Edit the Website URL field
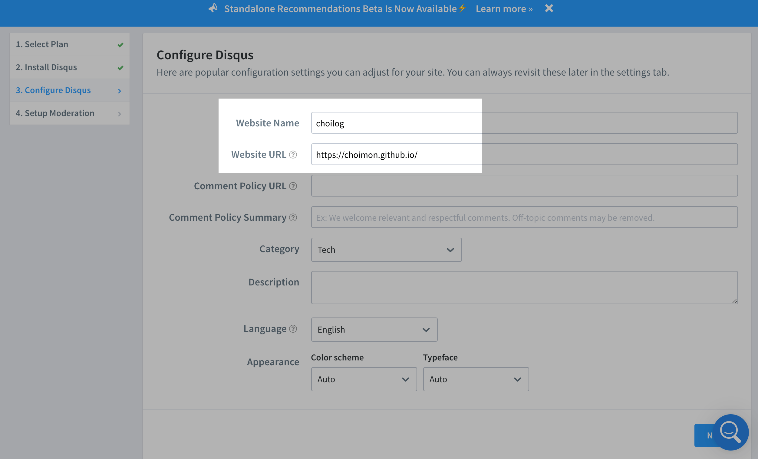The width and height of the screenshot is (758, 459). 524,154
